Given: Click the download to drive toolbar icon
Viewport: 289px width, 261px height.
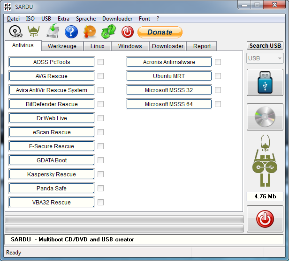Looking at the screenshot, I should (53, 31).
